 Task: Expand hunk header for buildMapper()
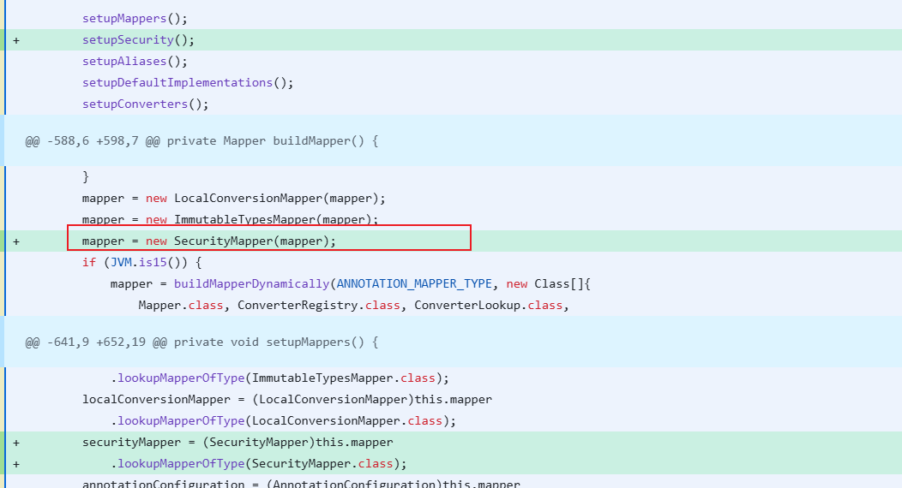201,141
